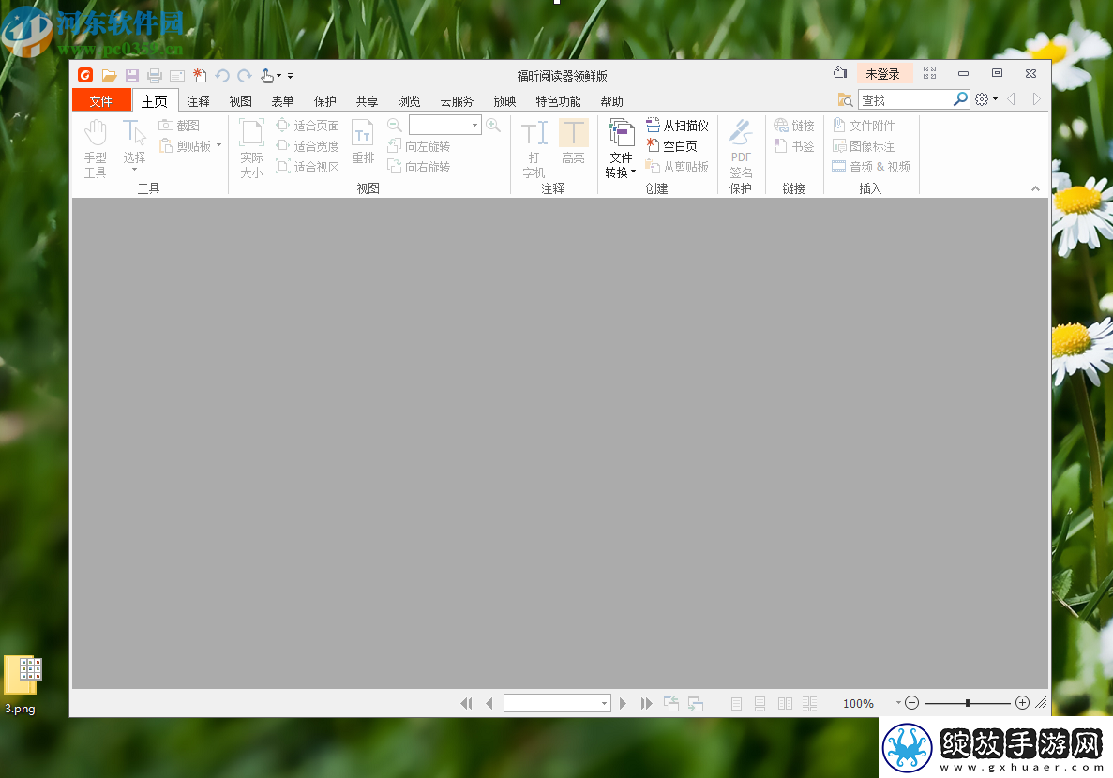This screenshot has height=778, width=1113.
Task: Open the status bar zoom percentage dropdown
Action: pos(898,703)
